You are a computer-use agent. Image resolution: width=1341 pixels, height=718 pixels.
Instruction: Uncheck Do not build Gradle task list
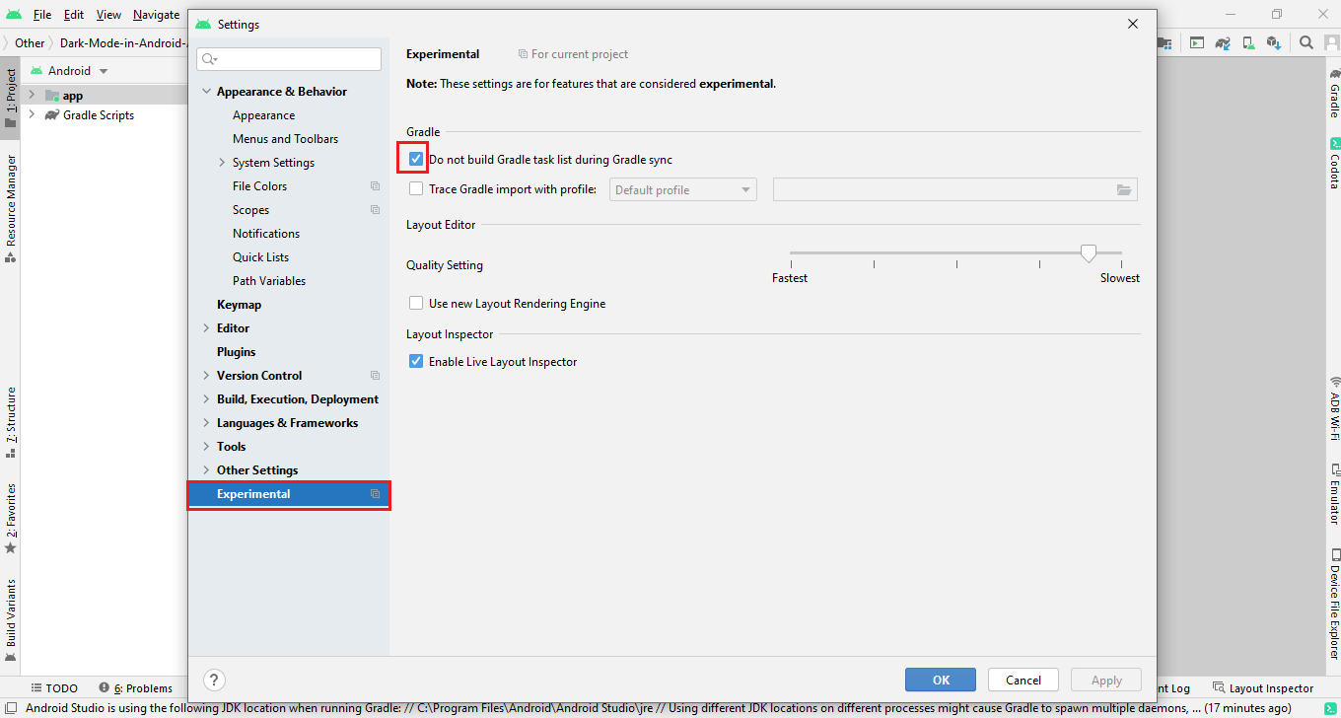point(416,159)
